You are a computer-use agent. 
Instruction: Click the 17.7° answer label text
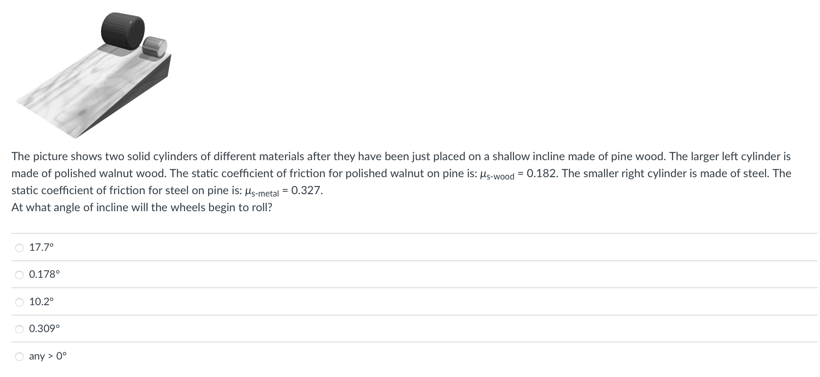pyautogui.click(x=41, y=247)
